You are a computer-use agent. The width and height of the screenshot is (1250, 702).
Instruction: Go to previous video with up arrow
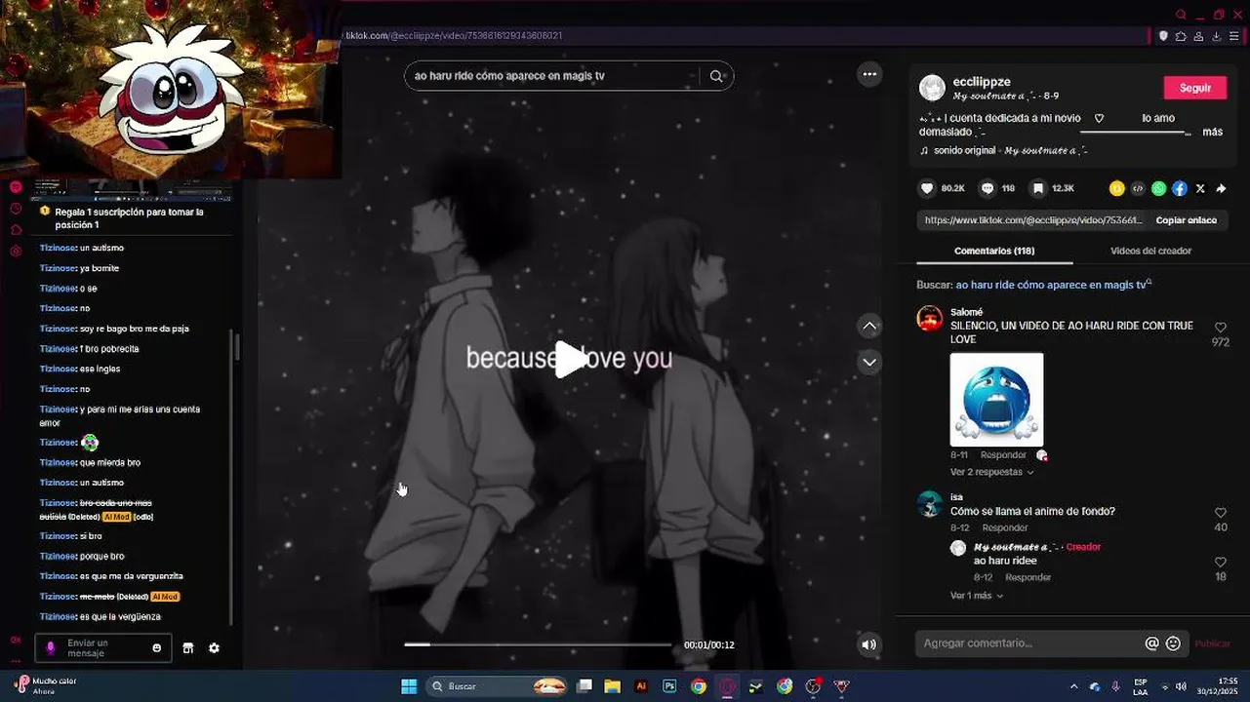point(869,327)
